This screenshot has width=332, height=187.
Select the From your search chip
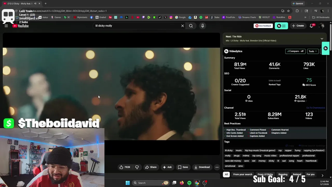[243, 175]
